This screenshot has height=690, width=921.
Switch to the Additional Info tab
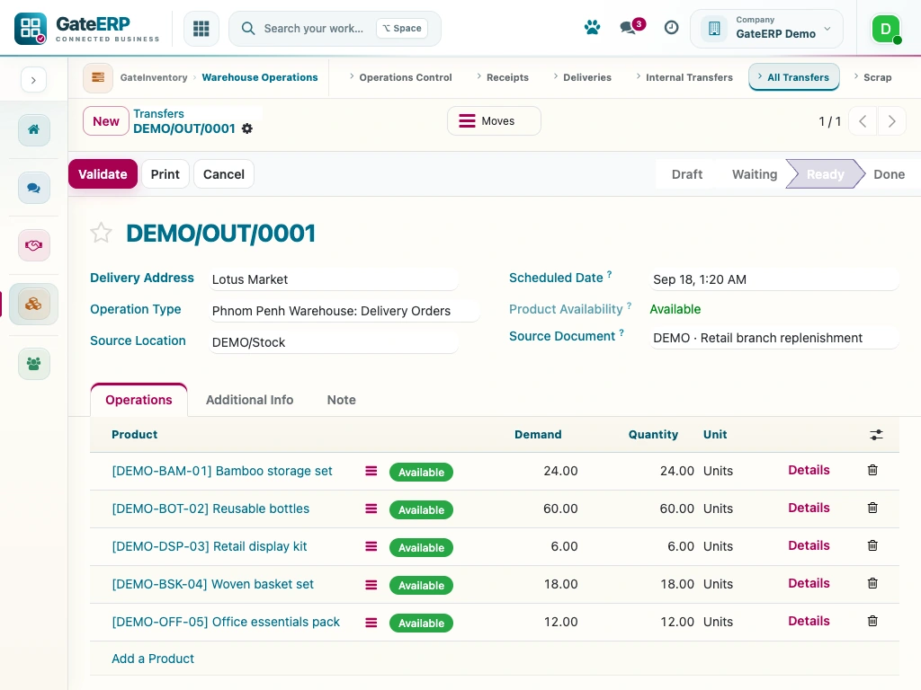250,400
